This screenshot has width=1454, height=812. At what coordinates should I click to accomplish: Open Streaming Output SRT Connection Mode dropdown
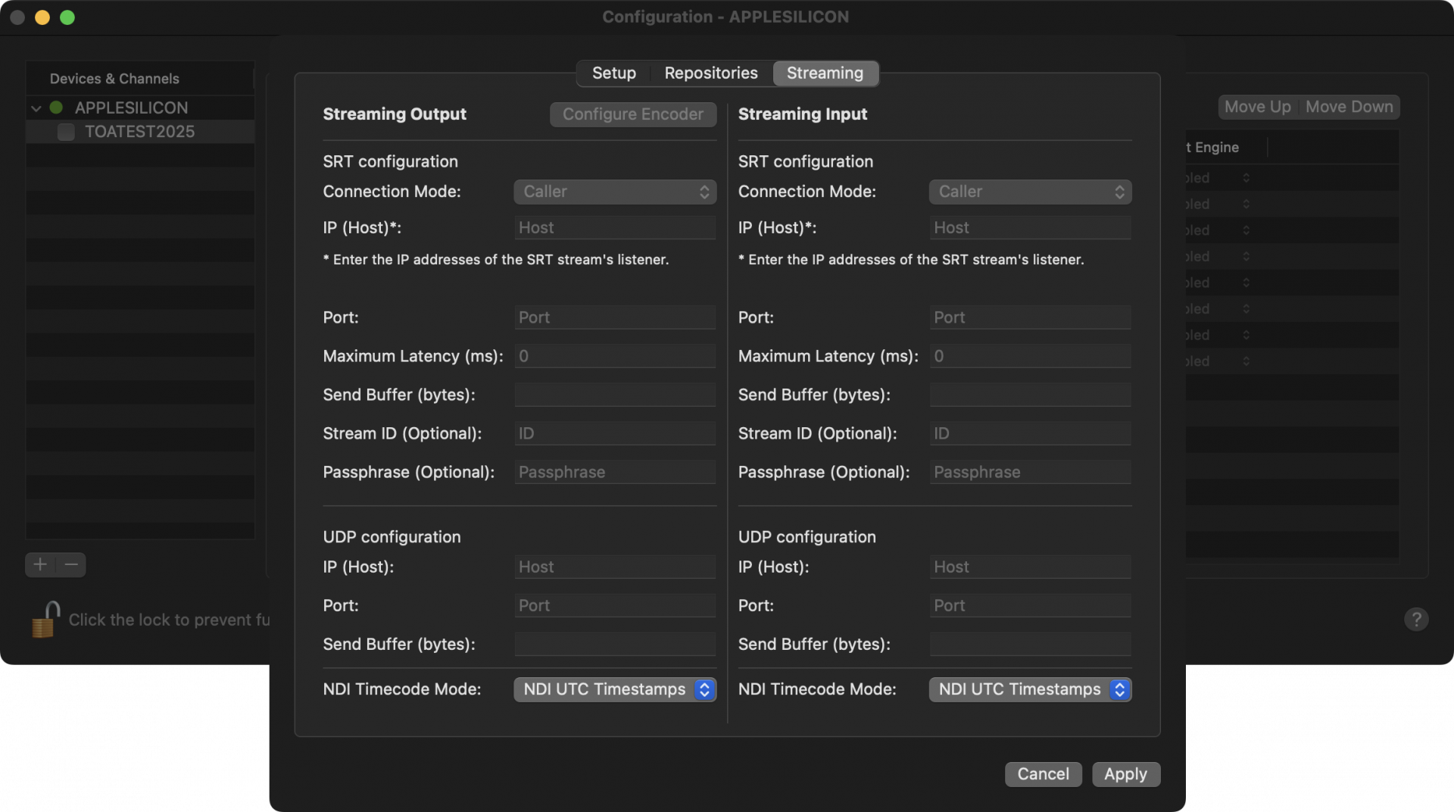[x=614, y=192]
